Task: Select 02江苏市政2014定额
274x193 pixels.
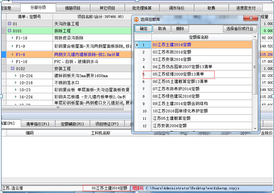Action: [202, 52]
